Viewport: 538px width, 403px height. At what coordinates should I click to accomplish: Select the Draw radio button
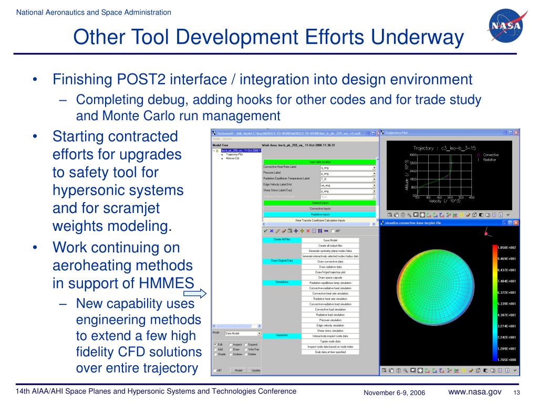pyautogui.click(x=231, y=349)
